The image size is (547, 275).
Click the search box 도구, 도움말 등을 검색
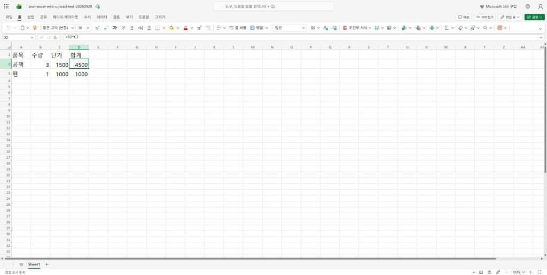tap(273, 6)
